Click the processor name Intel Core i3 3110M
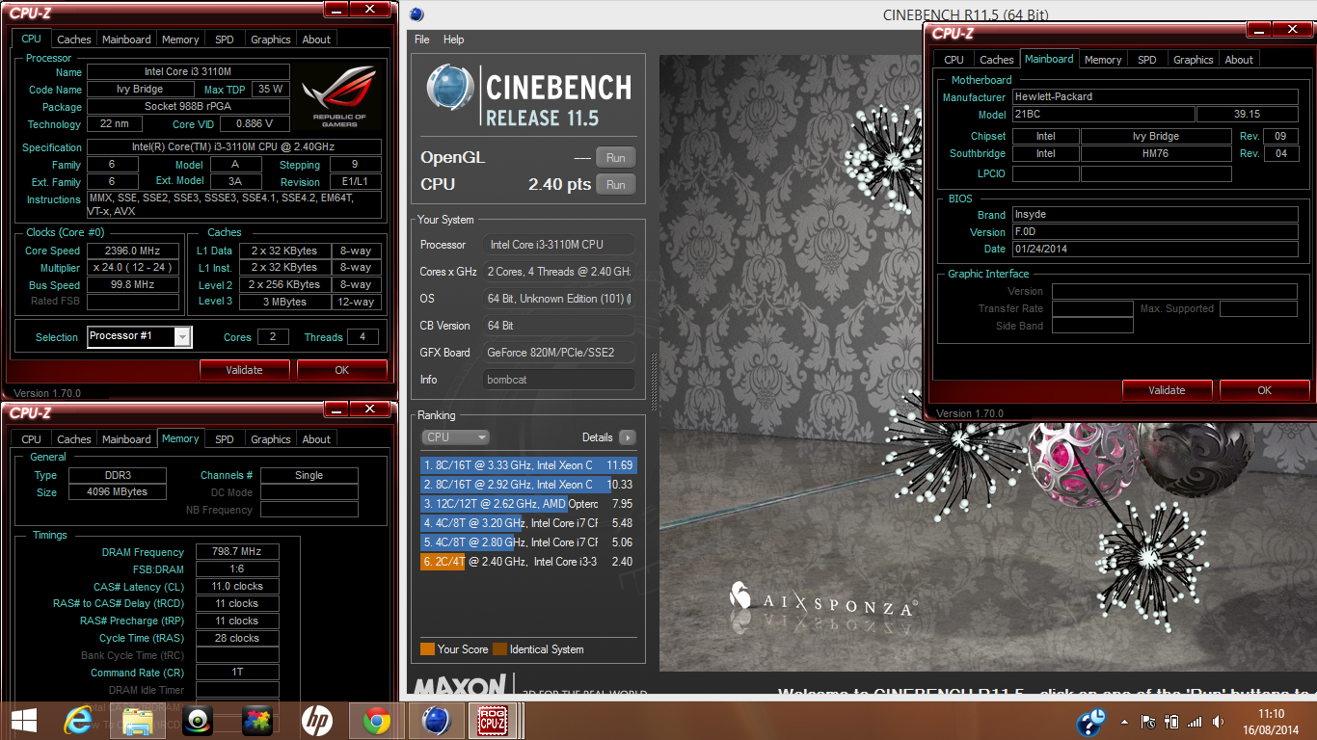The image size is (1317, 740). 188,72
